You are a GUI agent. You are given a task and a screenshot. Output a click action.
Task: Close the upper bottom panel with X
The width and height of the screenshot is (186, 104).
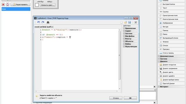(154, 87)
